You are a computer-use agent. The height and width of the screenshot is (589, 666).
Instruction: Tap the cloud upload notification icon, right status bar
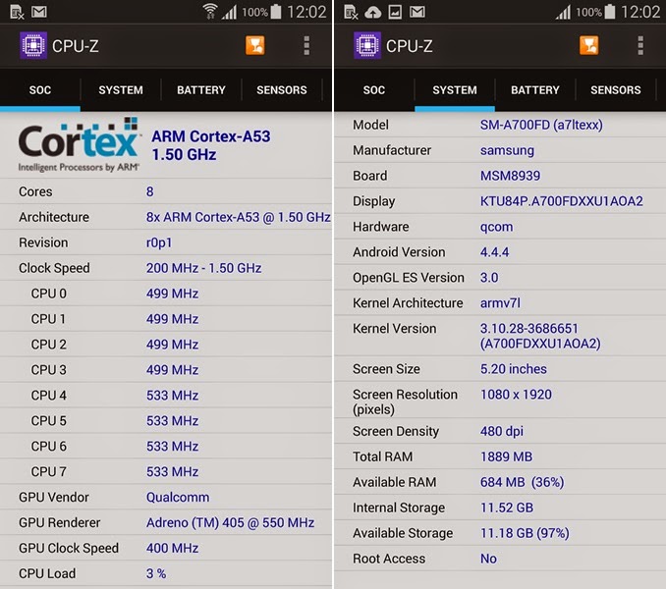(373, 13)
